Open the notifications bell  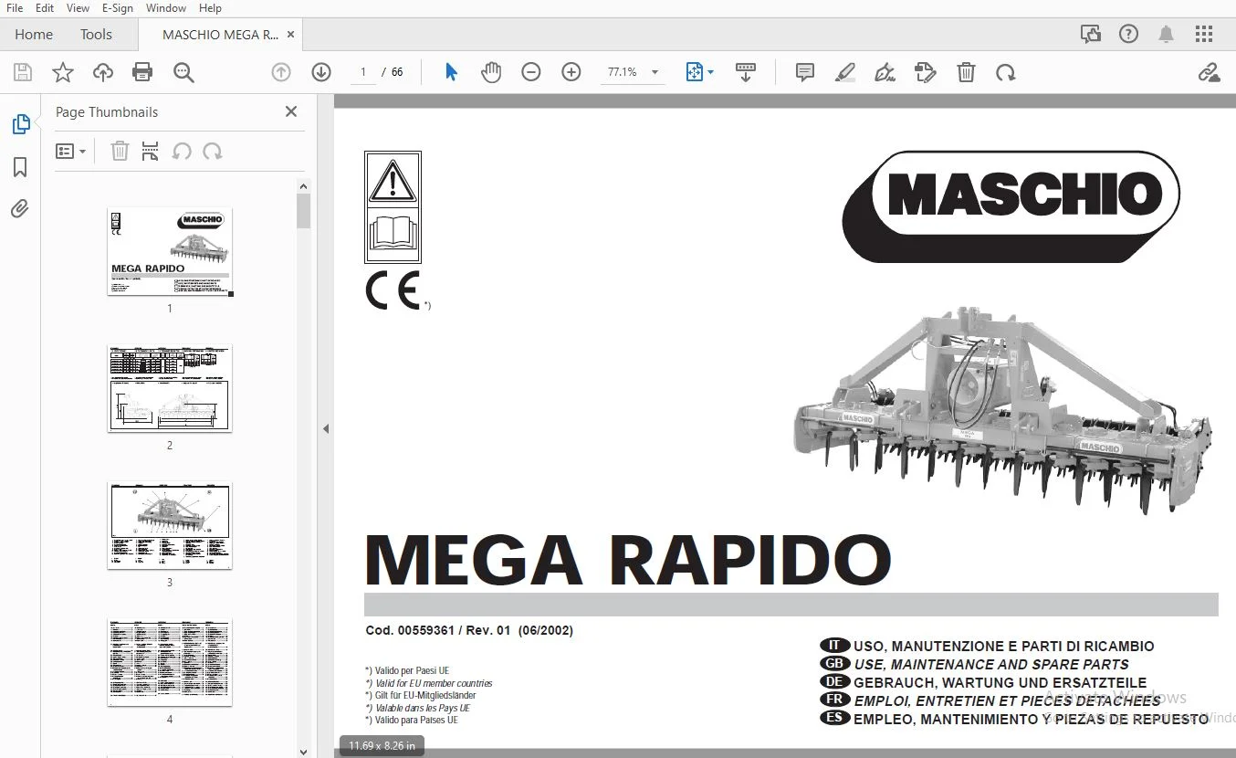1167,35
